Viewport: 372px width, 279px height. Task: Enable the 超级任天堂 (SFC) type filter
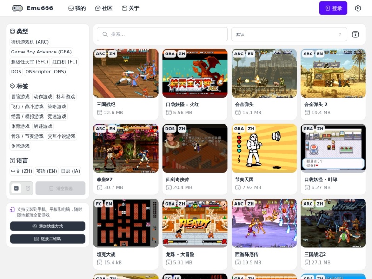click(29, 62)
